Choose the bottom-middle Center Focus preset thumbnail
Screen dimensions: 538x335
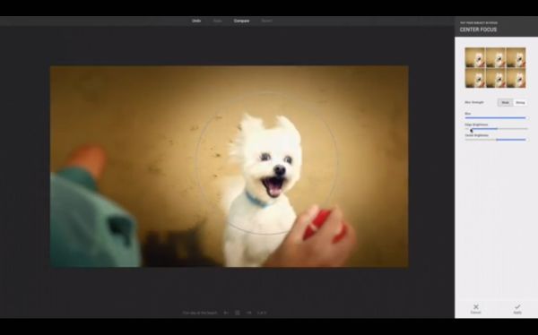[x=496, y=78]
